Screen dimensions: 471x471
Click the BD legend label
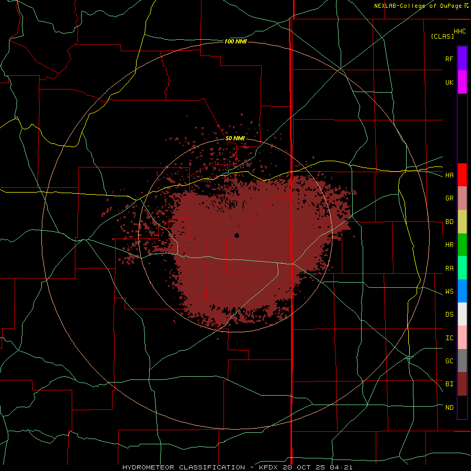point(449,222)
